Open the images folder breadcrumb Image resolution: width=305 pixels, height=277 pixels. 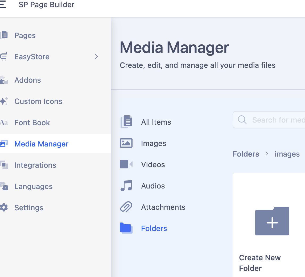coord(287,154)
